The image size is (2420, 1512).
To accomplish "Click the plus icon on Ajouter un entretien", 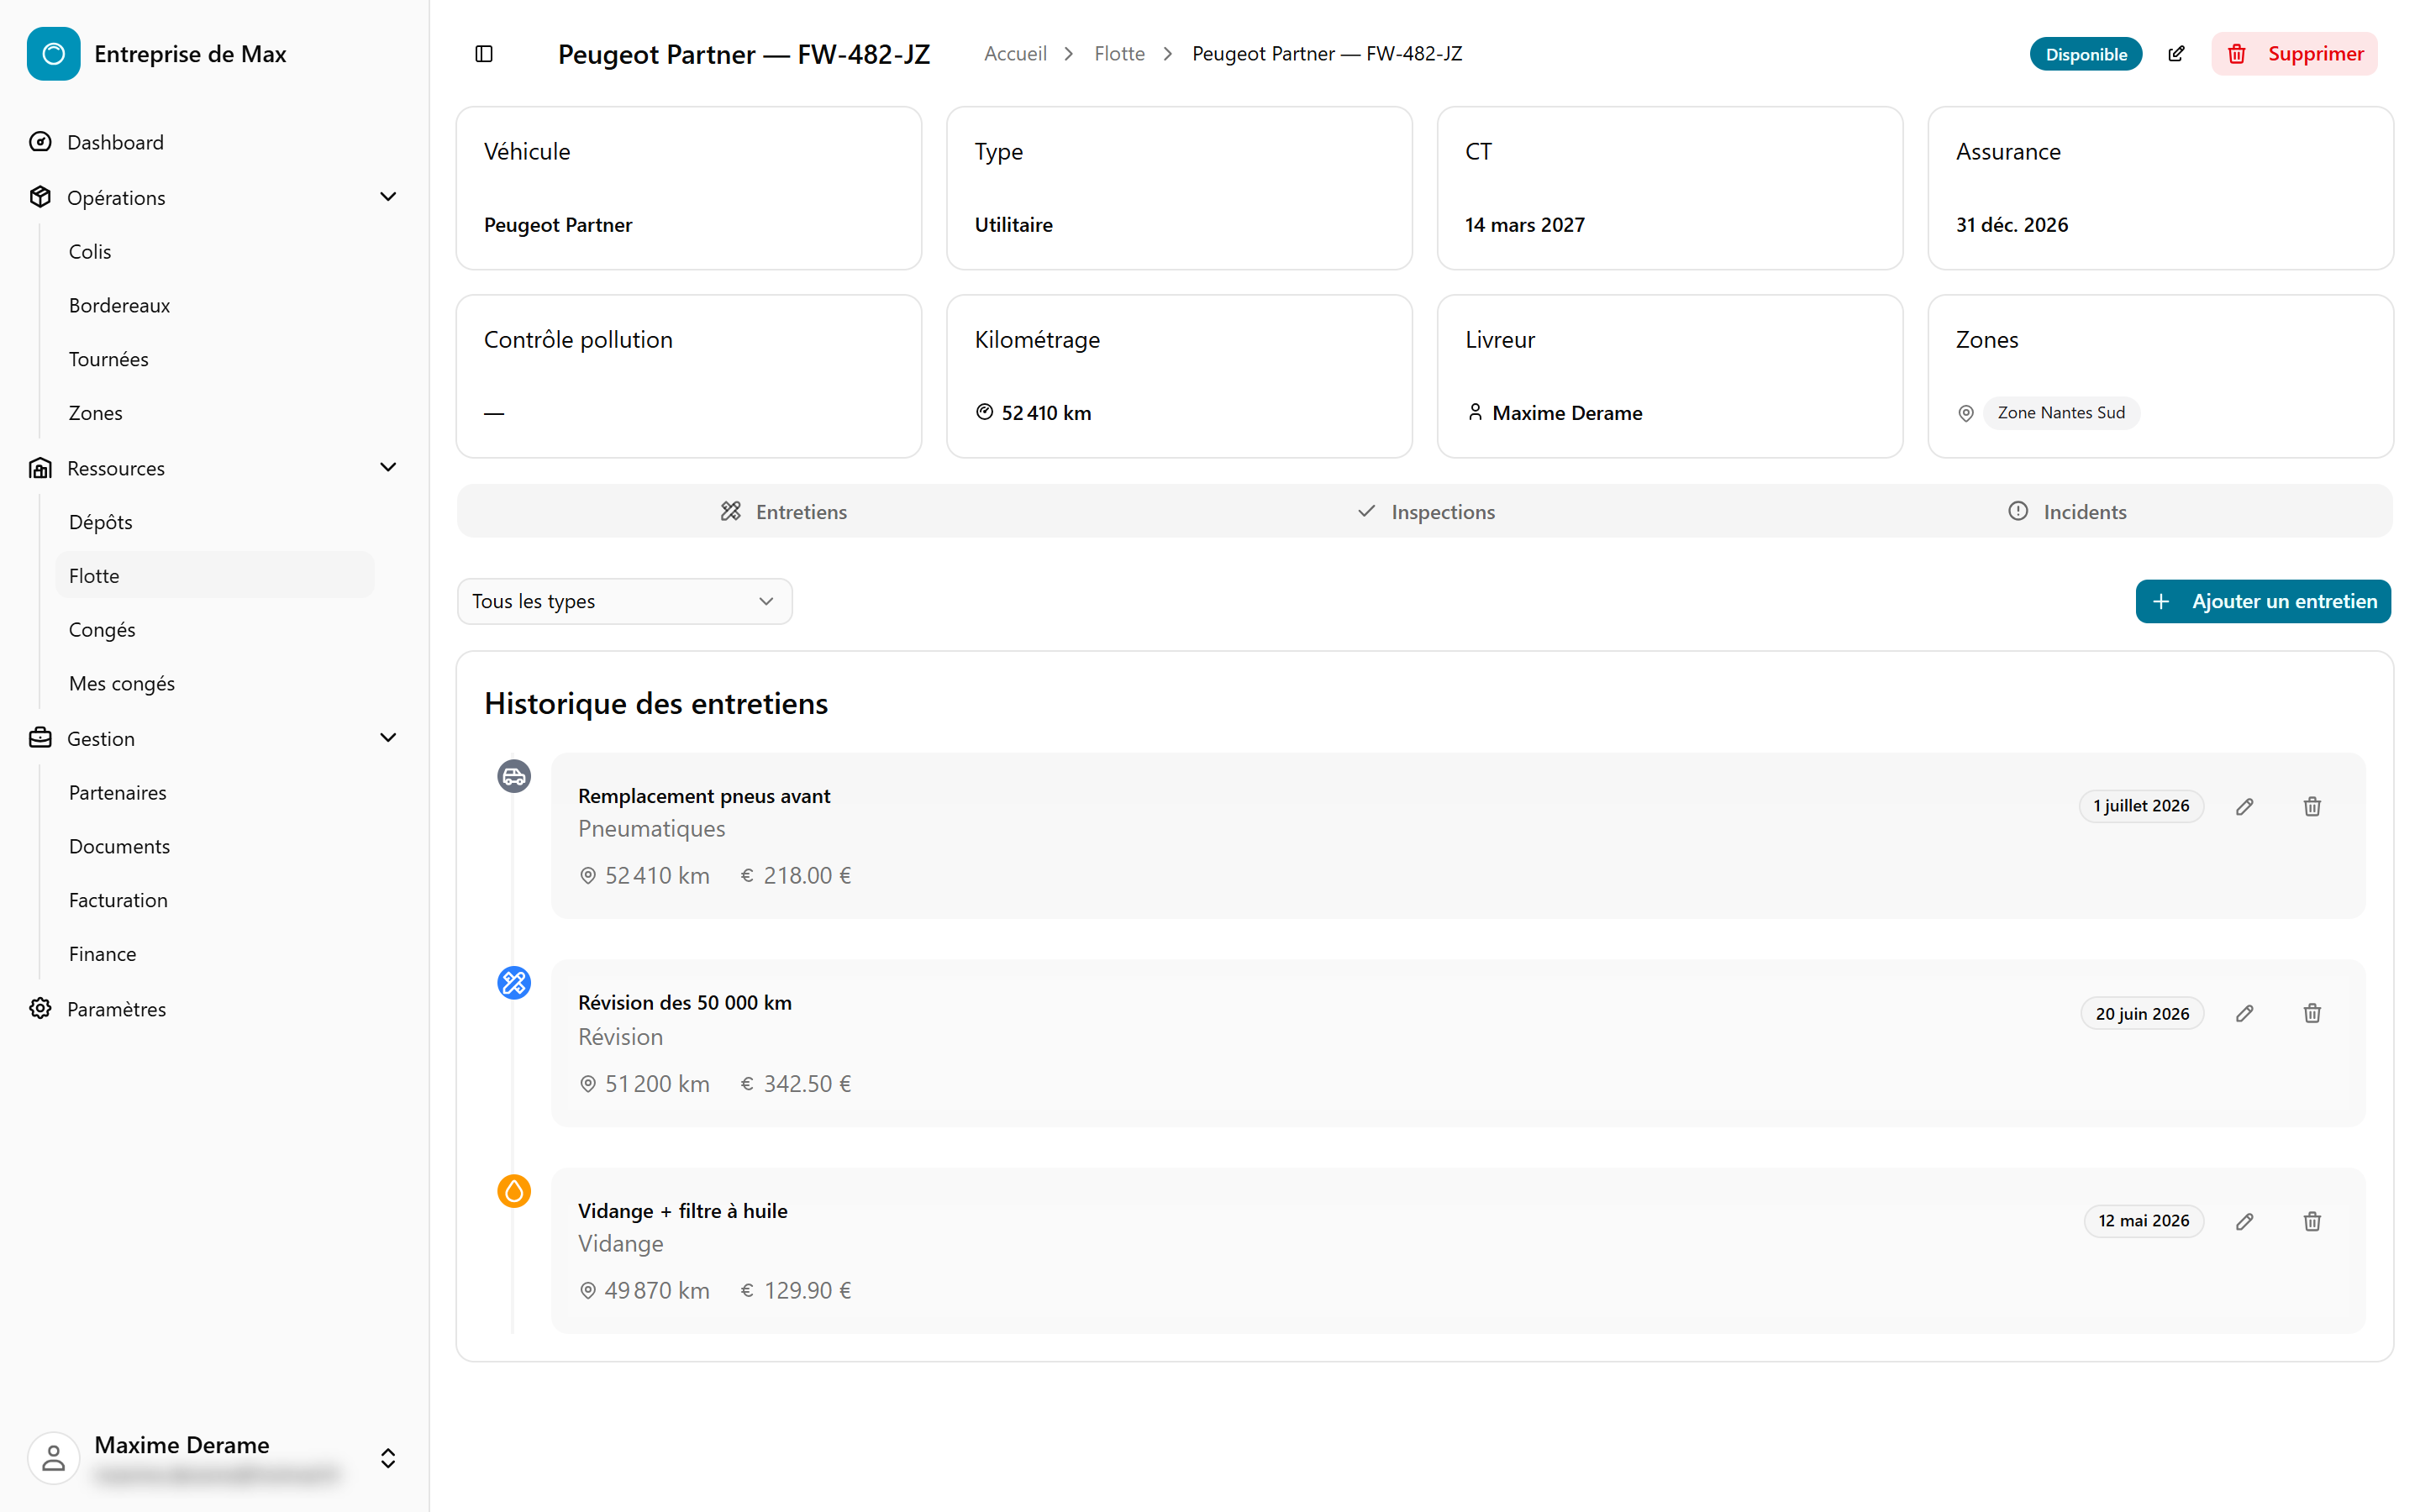I will tap(2161, 601).
